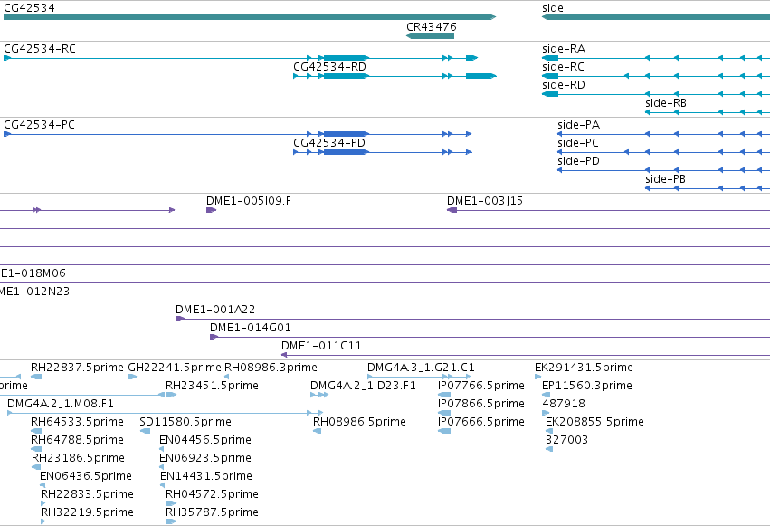Select the DME1-011C11 clone label
This screenshot has width=770, height=526.
(x=321, y=346)
